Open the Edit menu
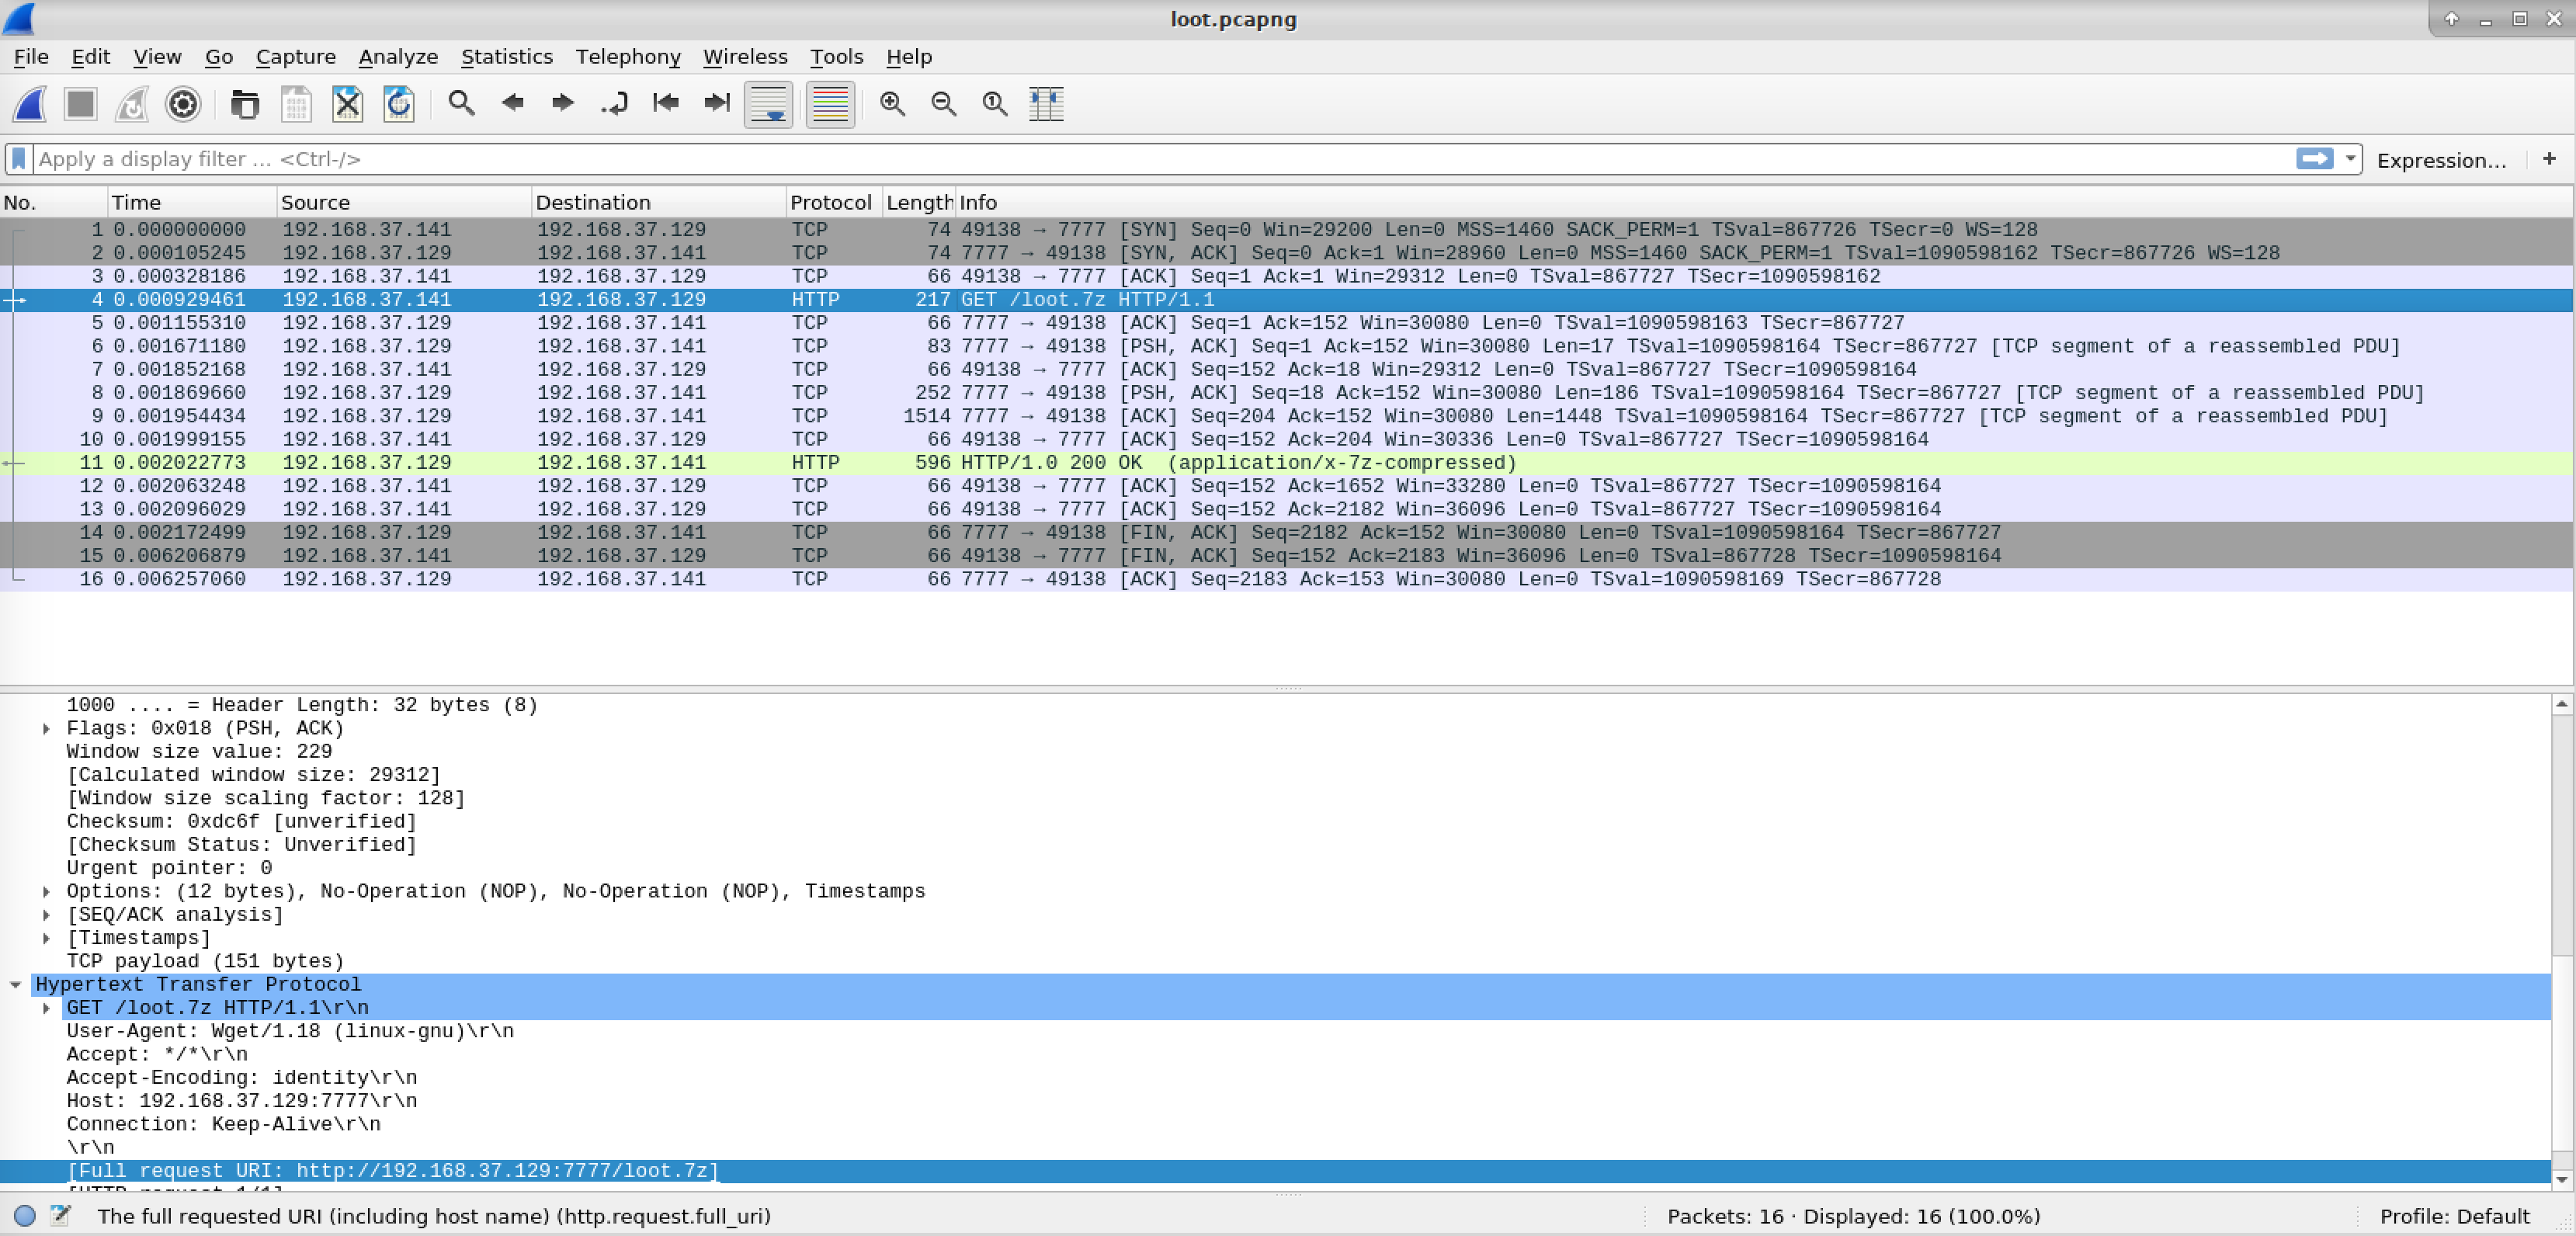The image size is (2576, 1236). click(x=91, y=57)
